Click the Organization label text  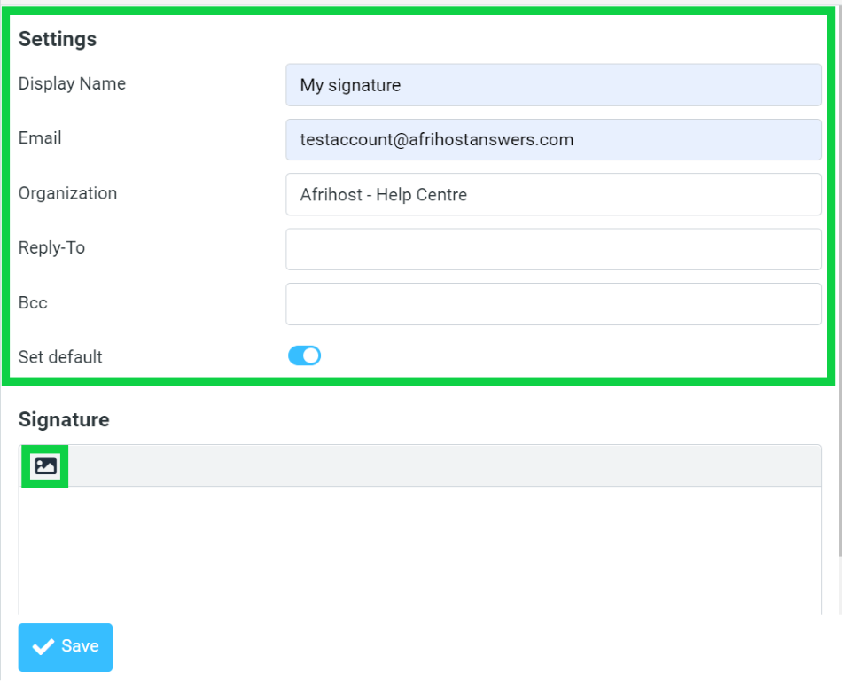coord(67,193)
